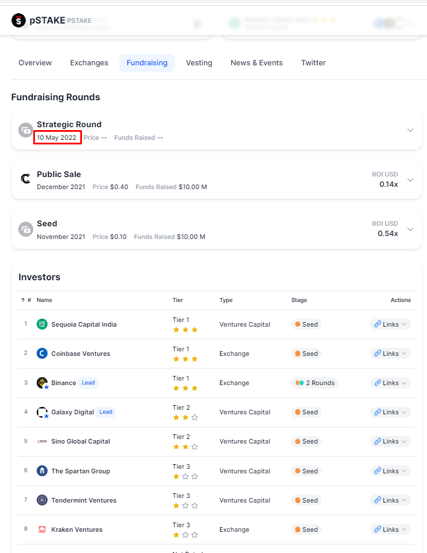Sort investors by Stage column header

(x=299, y=300)
